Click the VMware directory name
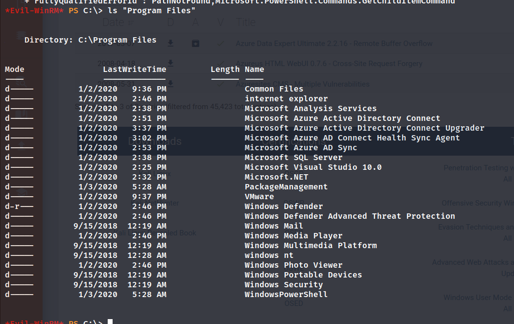This screenshot has width=514, height=324. (259, 197)
